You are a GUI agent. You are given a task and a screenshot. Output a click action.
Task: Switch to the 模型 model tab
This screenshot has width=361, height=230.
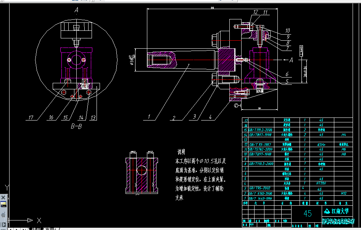(x=36, y=228)
